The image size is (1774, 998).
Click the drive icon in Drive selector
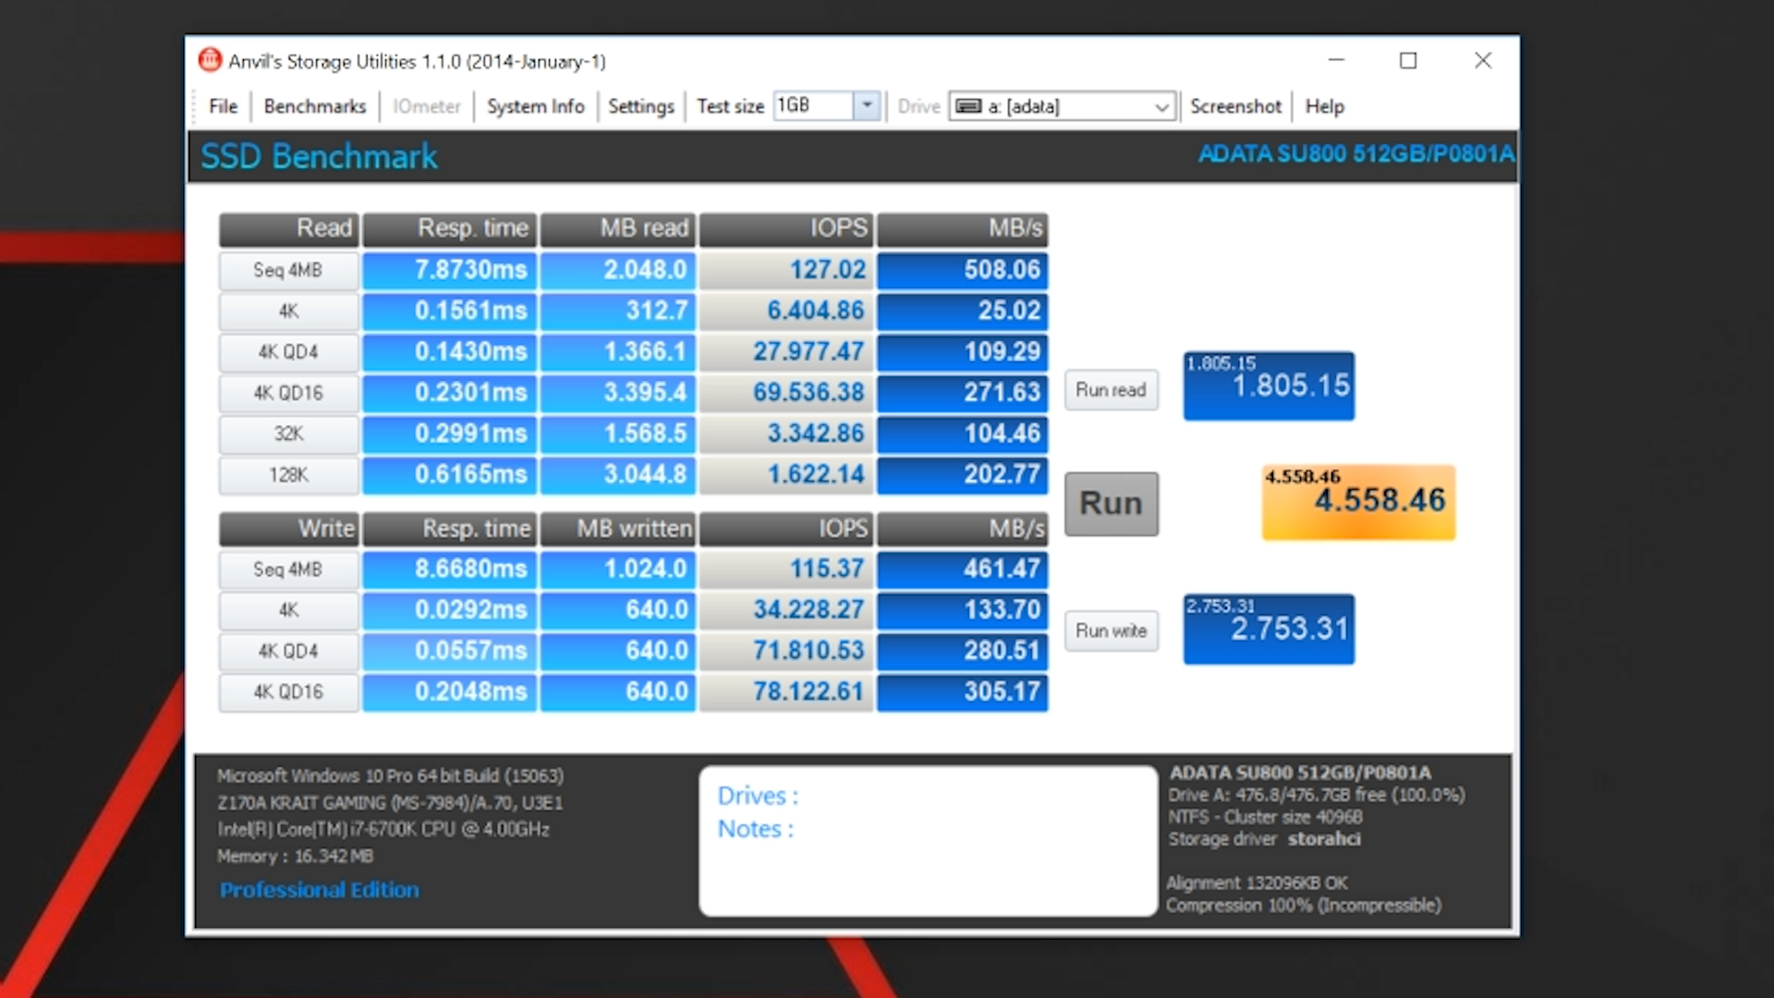coord(967,106)
